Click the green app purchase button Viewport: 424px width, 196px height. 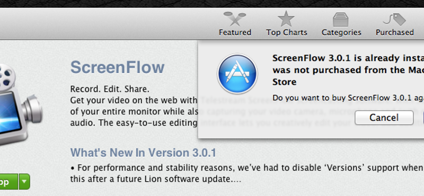point(8,182)
